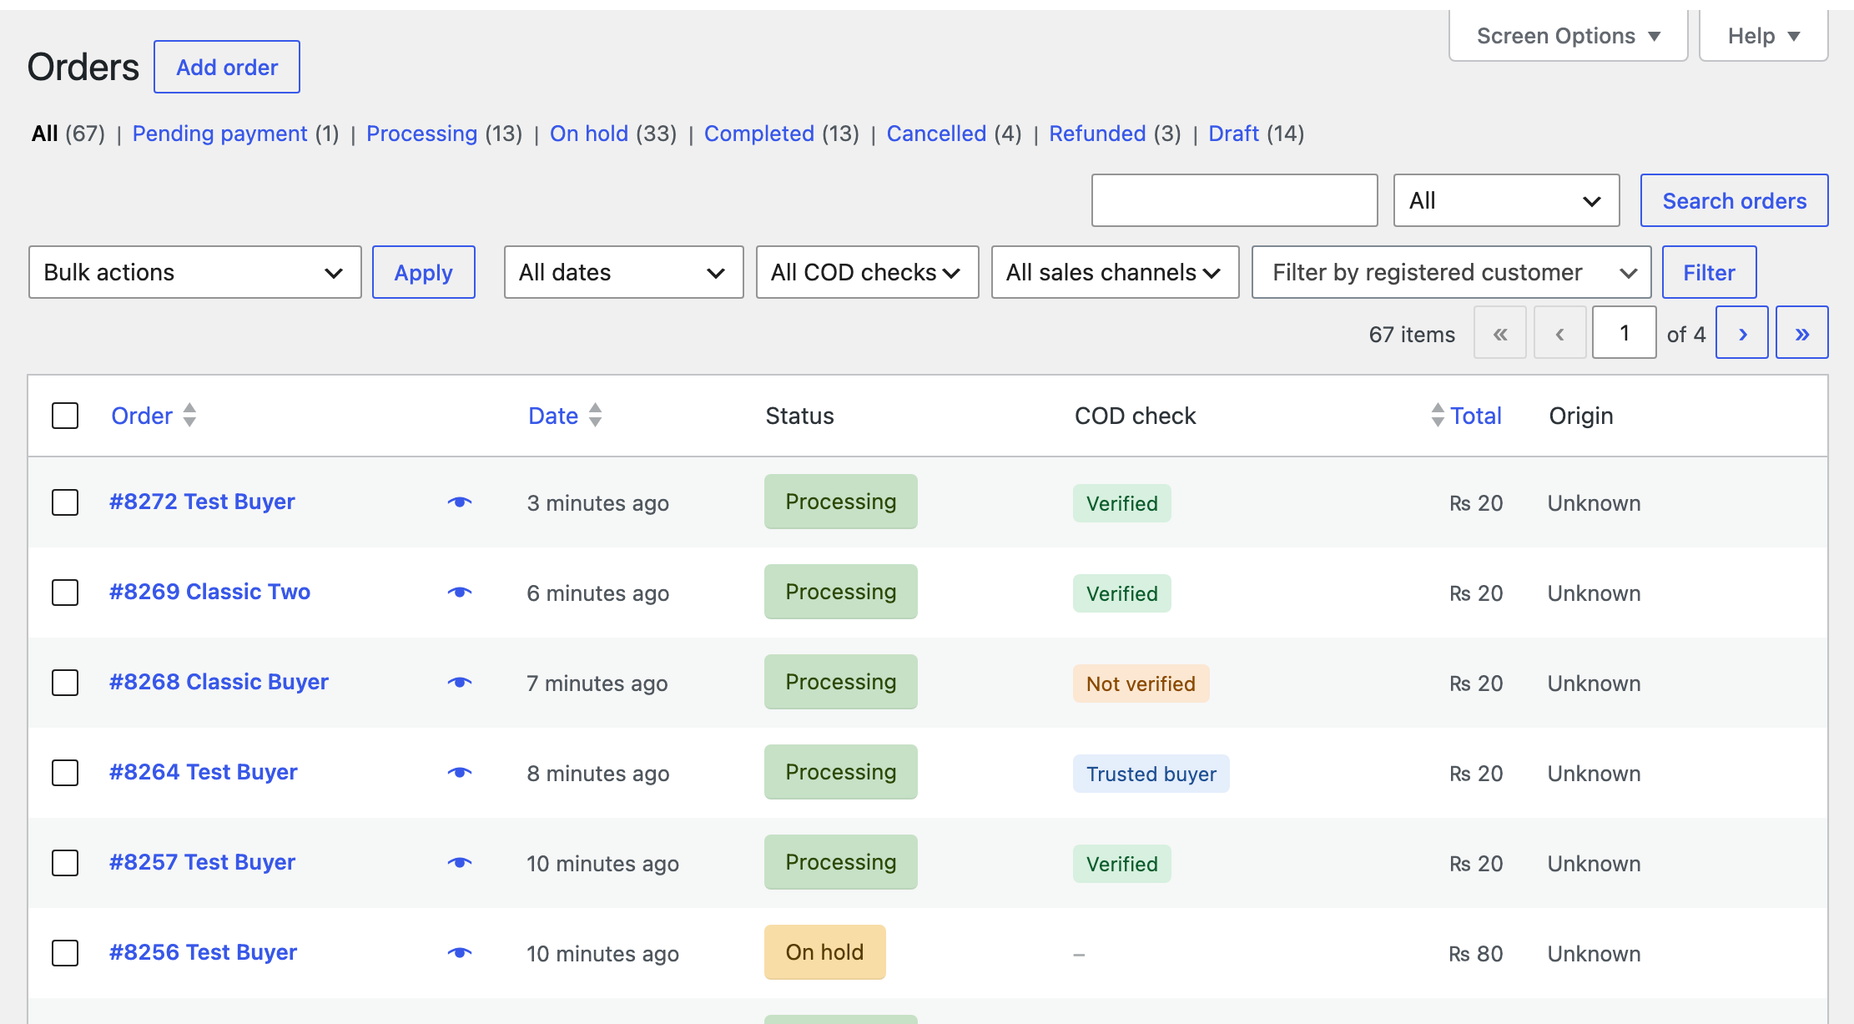The height and width of the screenshot is (1024, 1854).
Task: Jump to last page double arrow
Action: (x=1802, y=333)
